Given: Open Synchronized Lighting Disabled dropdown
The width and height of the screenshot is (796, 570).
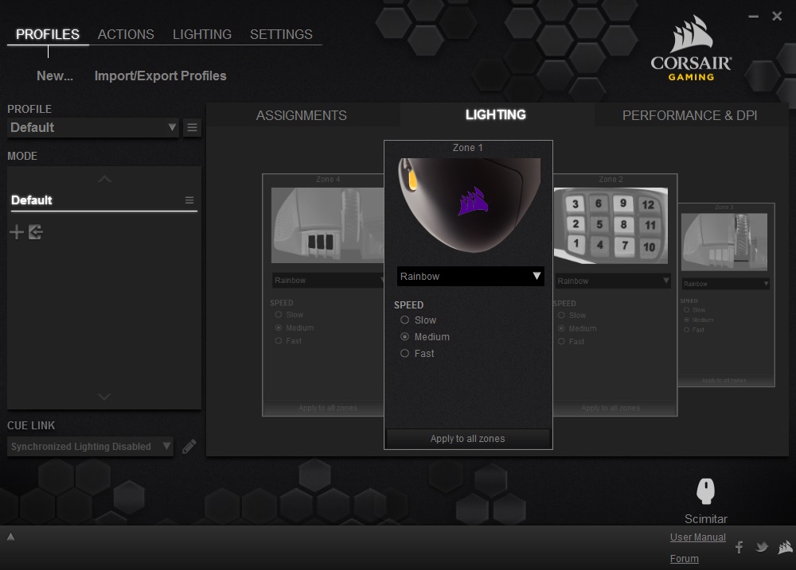Looking at the screenshot, I should click(x=91, y=446).
